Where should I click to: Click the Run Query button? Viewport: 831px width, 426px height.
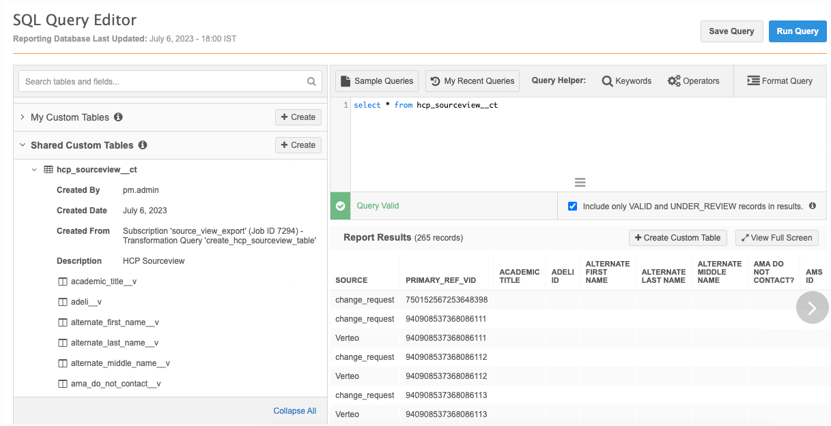(797, 31)
